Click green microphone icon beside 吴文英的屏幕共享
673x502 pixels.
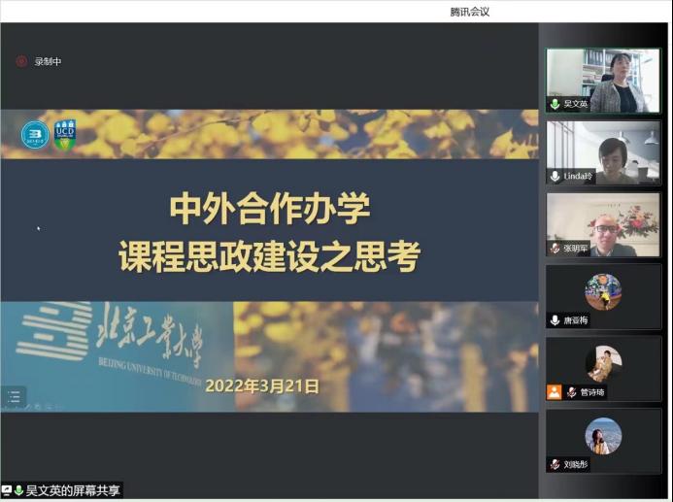point(18,490)
